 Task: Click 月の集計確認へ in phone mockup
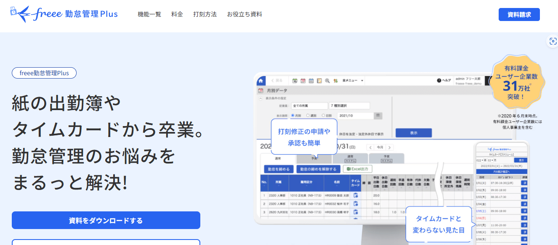click(501, 171)
